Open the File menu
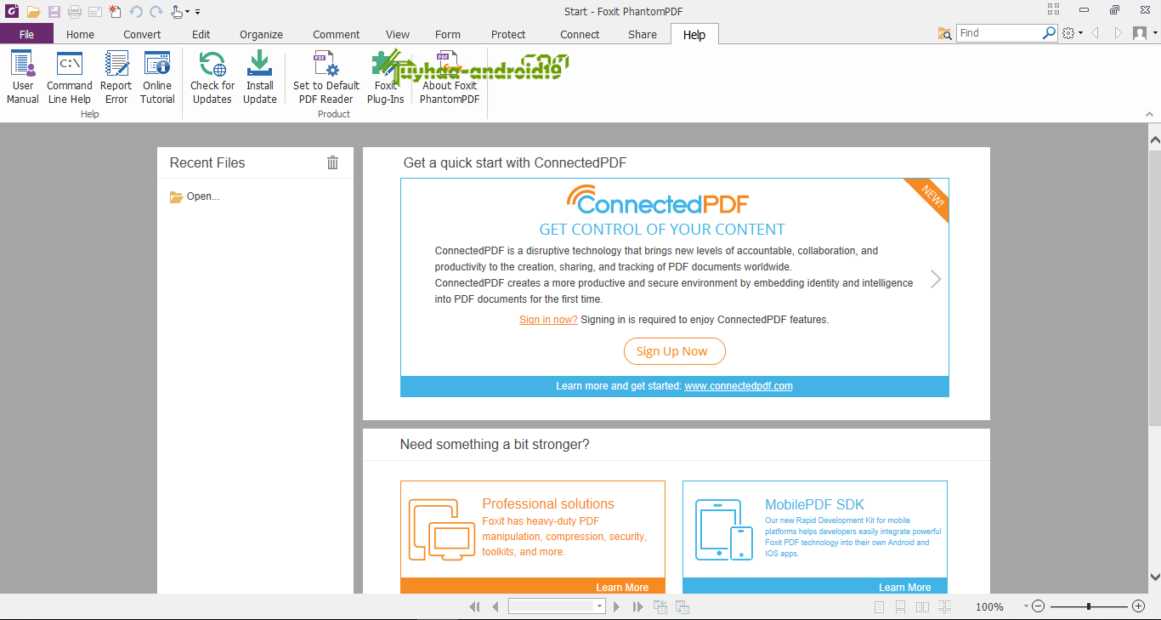Screen dimensions: 1161x620 coord(26,34)
